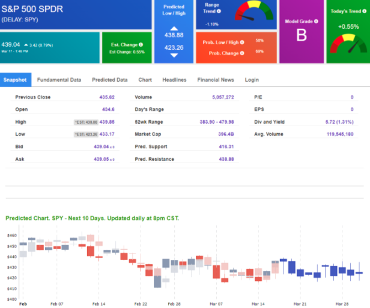Click the Model Grade B letter
Image resolution: width=370 pixels, height=308 pixels.
tap(302, 35)
